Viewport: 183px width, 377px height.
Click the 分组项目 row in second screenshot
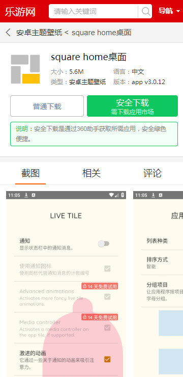pos(162,291)
